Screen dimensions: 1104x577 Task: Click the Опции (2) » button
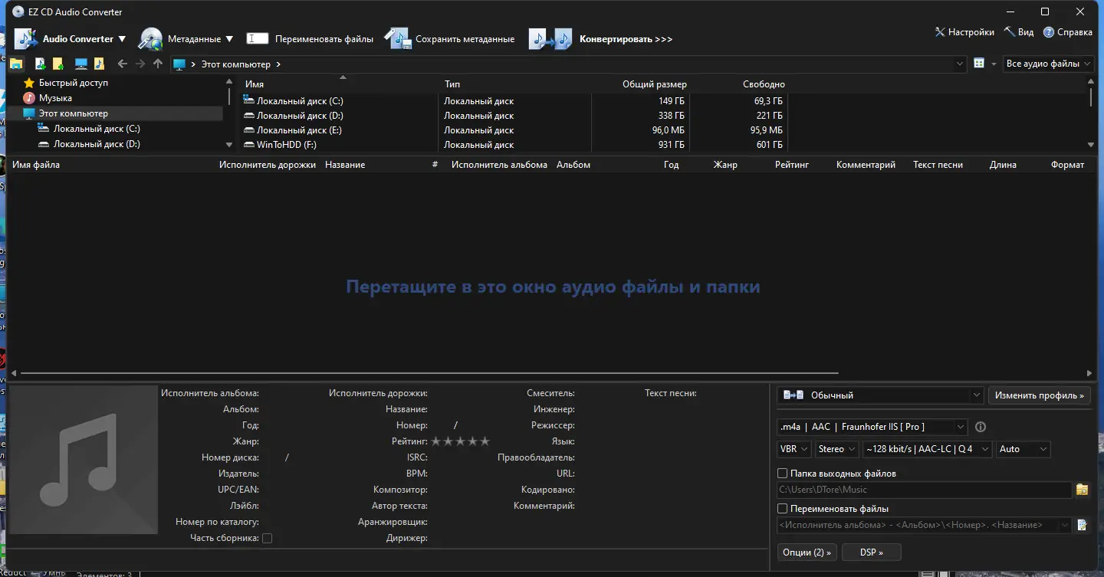point(807,552)
